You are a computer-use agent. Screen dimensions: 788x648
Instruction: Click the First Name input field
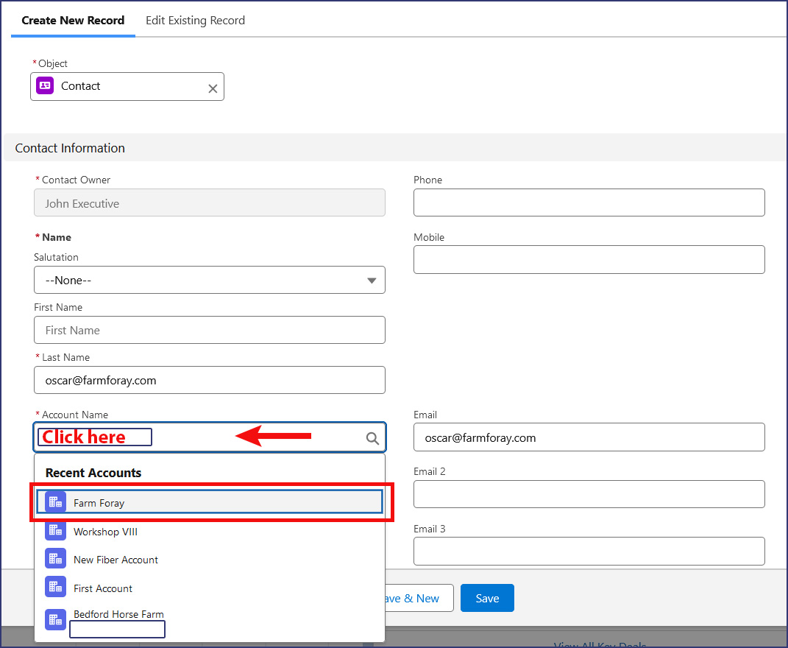click(x=209, y=330)
